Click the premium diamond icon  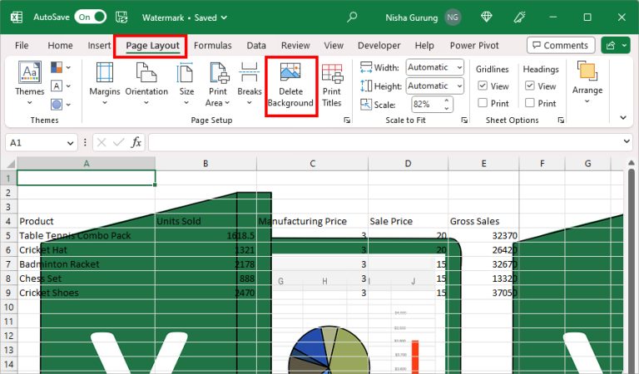pos(486,17)
